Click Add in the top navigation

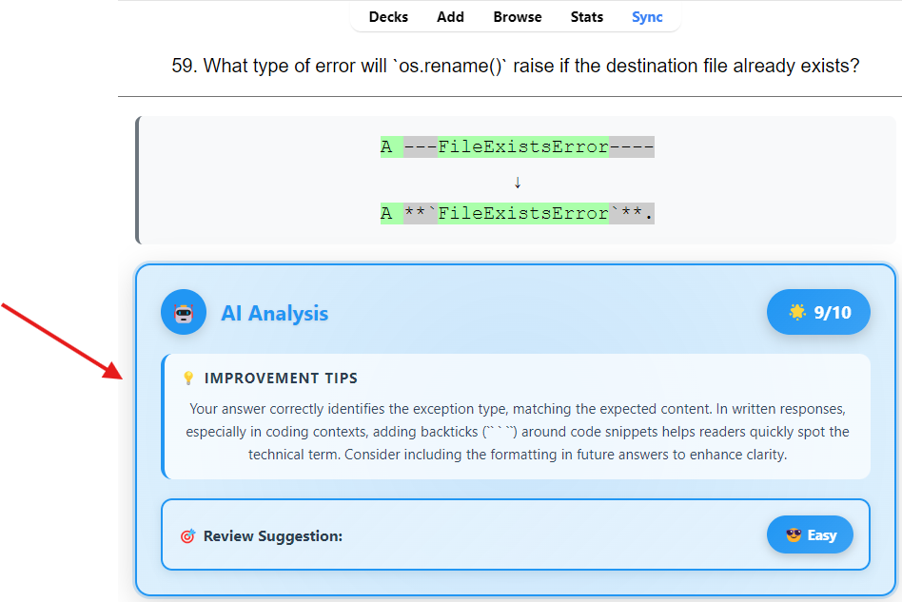[x=450, y=17]
